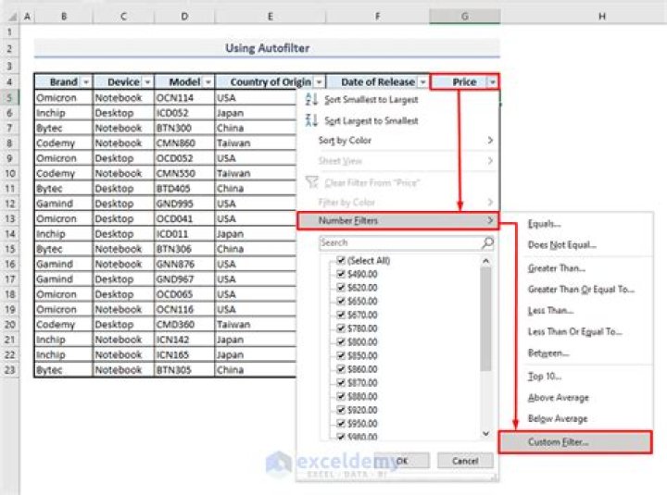Expand the Number Filters submenu arrow

tap(490, 220)
